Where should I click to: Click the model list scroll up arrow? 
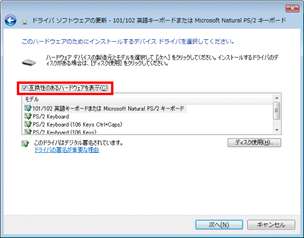277,98
